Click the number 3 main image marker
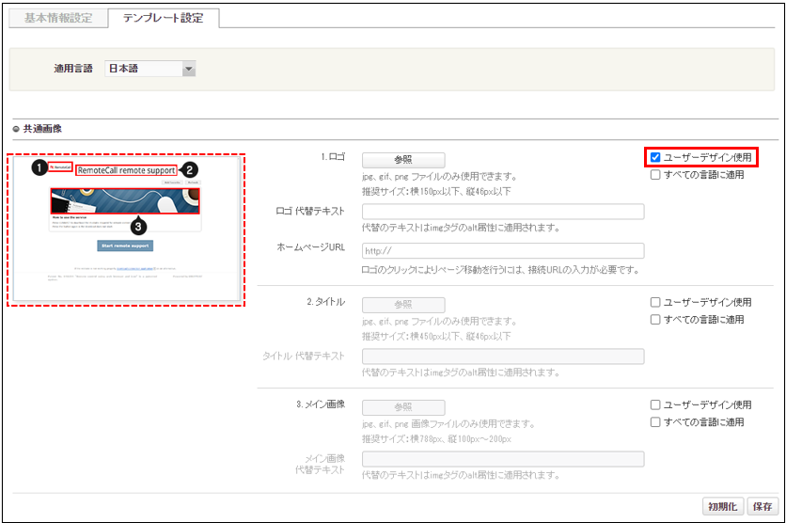 coord(138,227)
